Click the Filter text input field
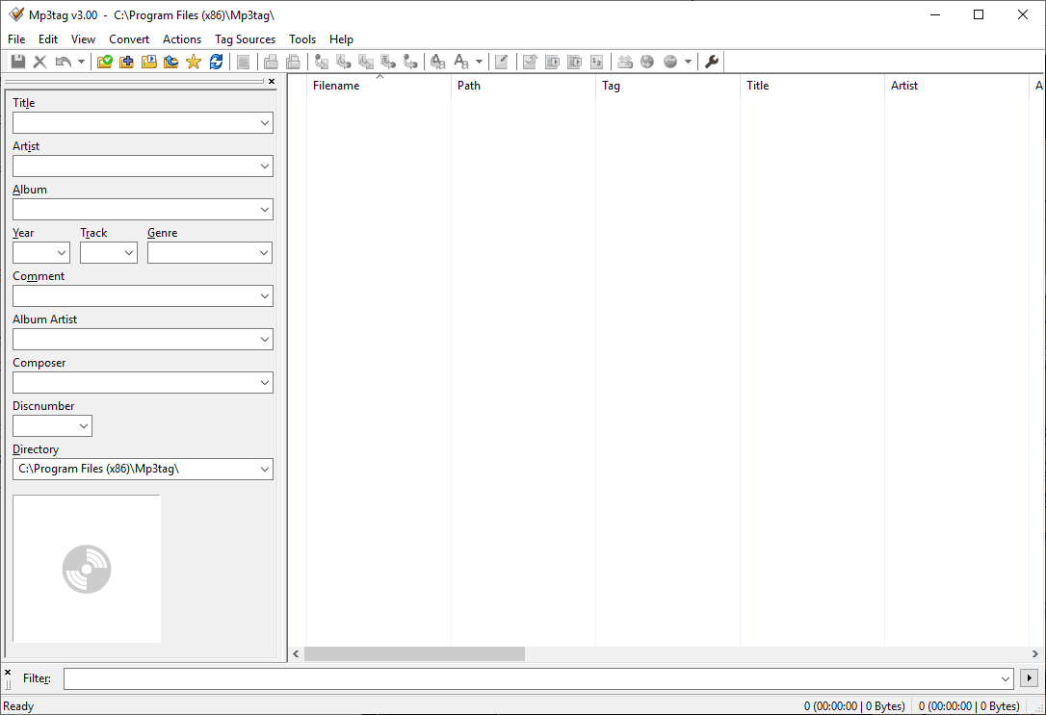Viewport: 1046px width, 715px height. [x=530, y=678]
